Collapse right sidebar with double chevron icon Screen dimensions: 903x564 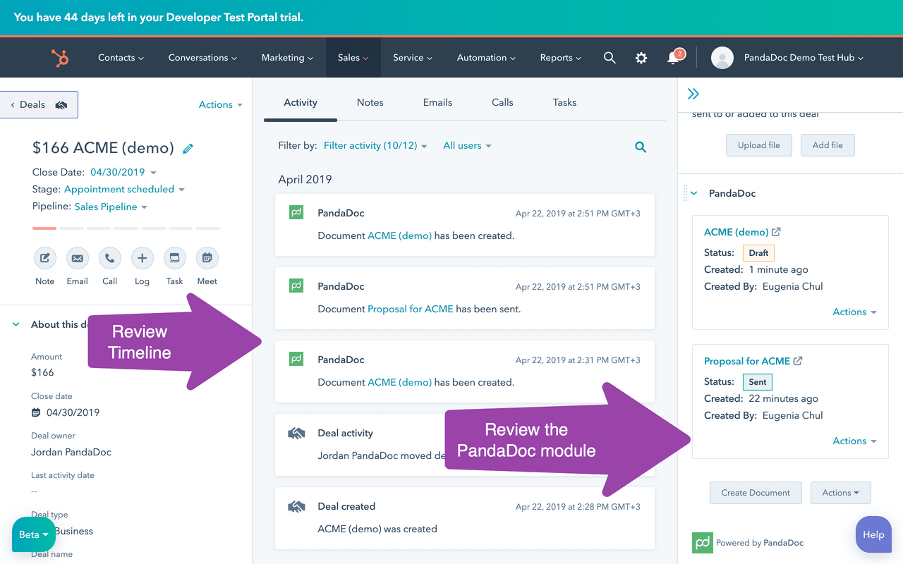(693, 94)
